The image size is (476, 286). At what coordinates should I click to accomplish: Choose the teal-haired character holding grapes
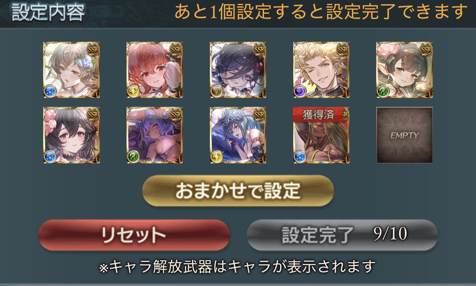click(238, 135)
